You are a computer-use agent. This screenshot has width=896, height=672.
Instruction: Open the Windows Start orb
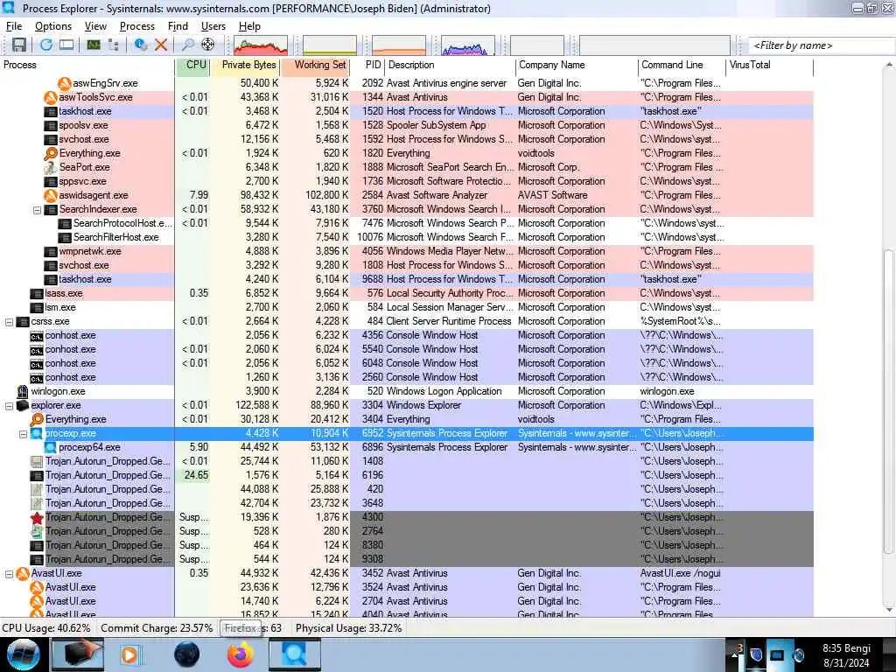pyautogui.click(x=23, y=654)
